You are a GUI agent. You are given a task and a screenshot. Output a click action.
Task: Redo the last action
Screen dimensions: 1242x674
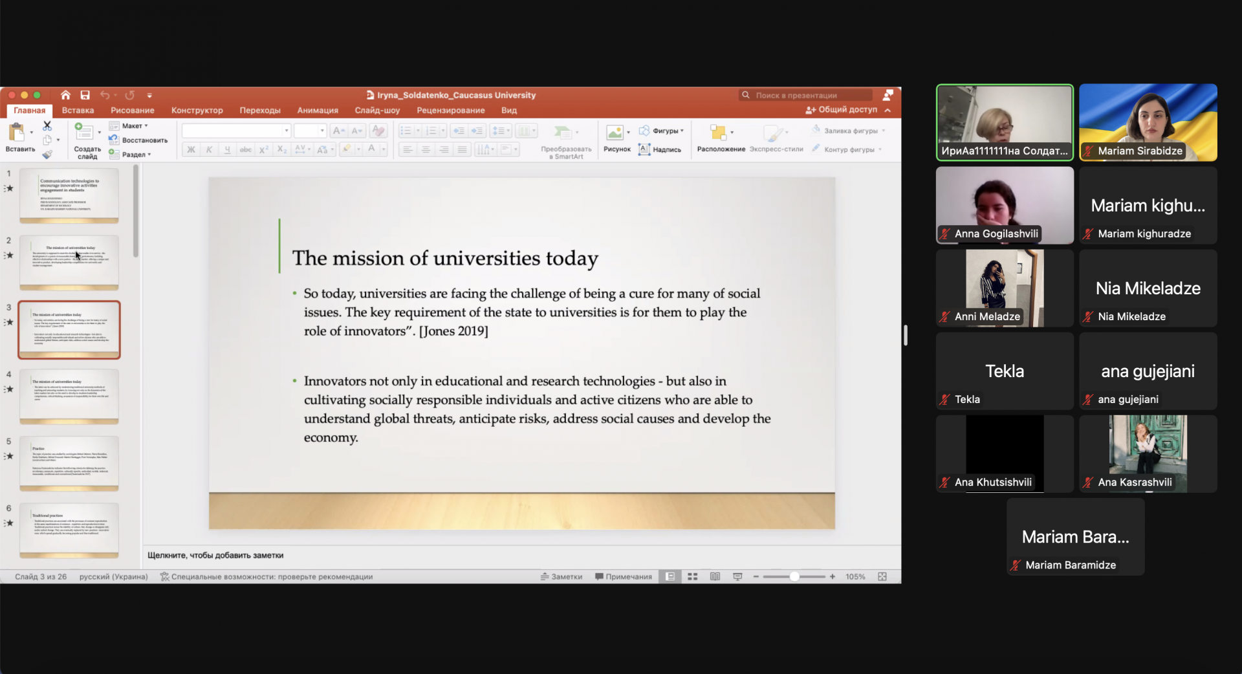click(129, 95)
